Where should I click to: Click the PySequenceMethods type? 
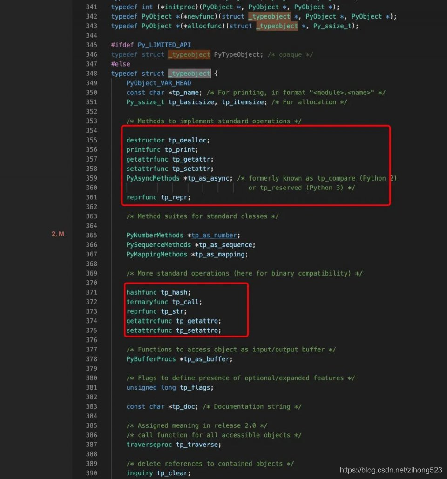pyautogui.click(x=159, y=245)
